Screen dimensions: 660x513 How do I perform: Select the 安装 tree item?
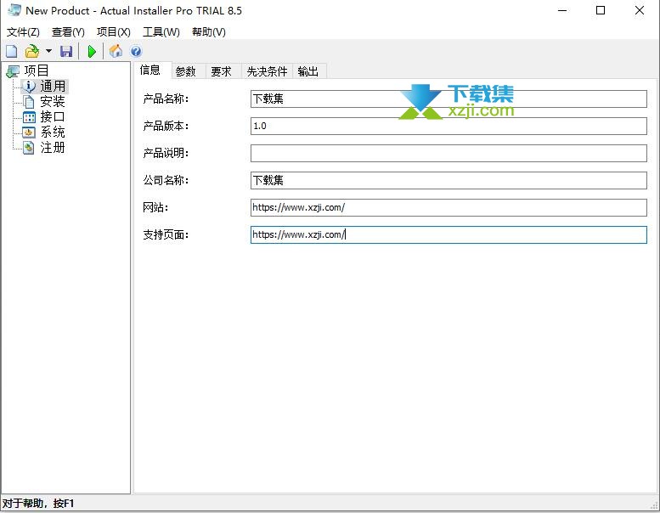pos(53,101)
